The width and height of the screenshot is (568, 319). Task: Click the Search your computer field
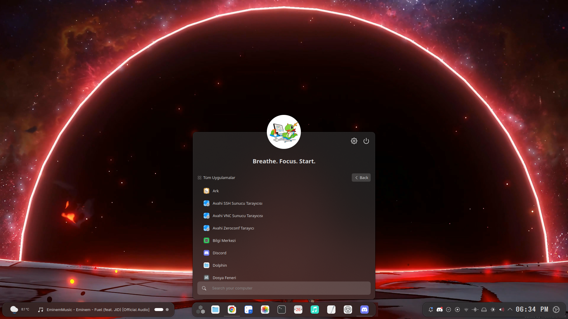click(284, 288)
